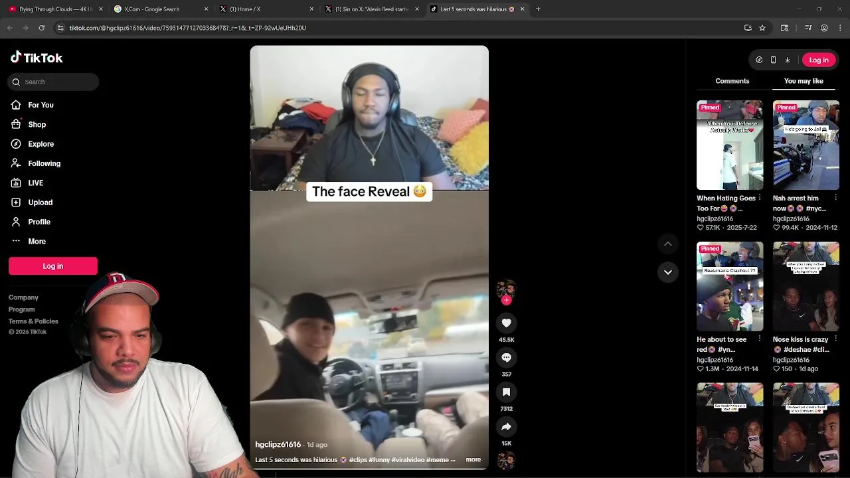Open comments via the speech bubble icon
The width and height of the screenshot is (850, 478).
click(506, 357)
